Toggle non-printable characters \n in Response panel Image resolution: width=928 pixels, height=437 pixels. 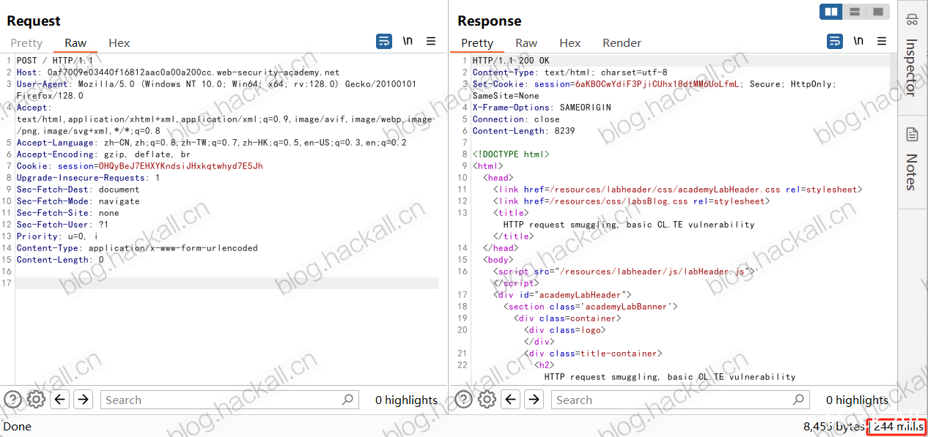coord(858,42)
